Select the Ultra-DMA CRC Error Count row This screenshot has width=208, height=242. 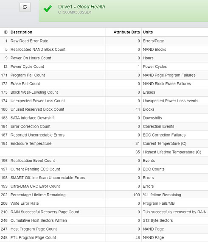click(x=104, y=186)
